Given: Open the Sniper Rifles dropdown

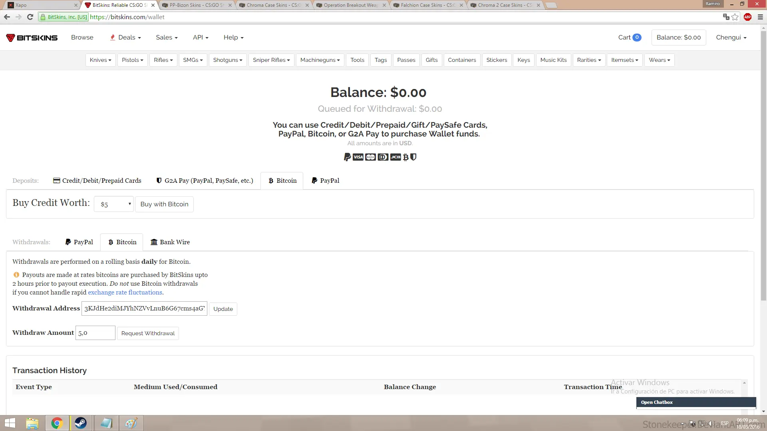Looking at the screenshot, I should 271,60.
